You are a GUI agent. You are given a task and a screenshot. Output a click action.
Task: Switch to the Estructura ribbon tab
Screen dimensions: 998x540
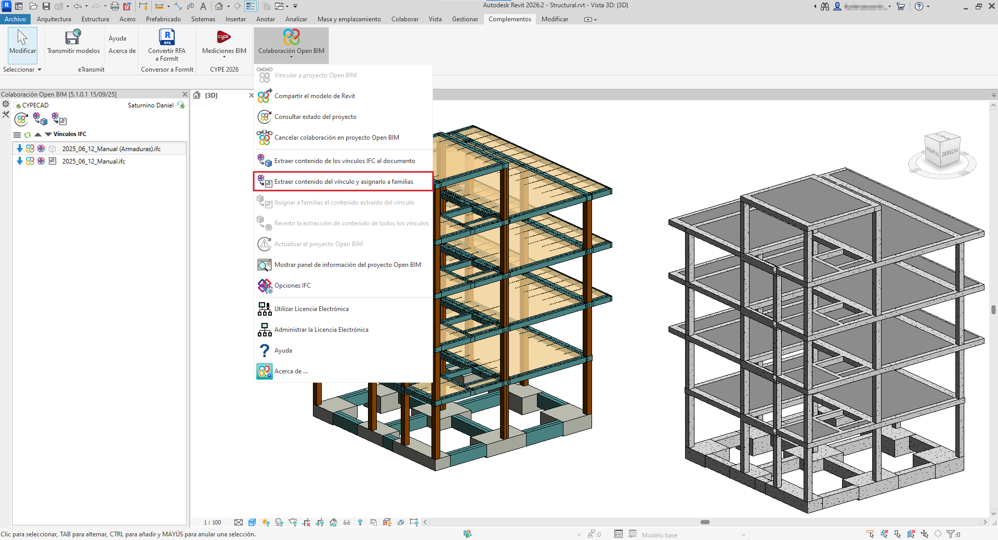click(95, 19)
